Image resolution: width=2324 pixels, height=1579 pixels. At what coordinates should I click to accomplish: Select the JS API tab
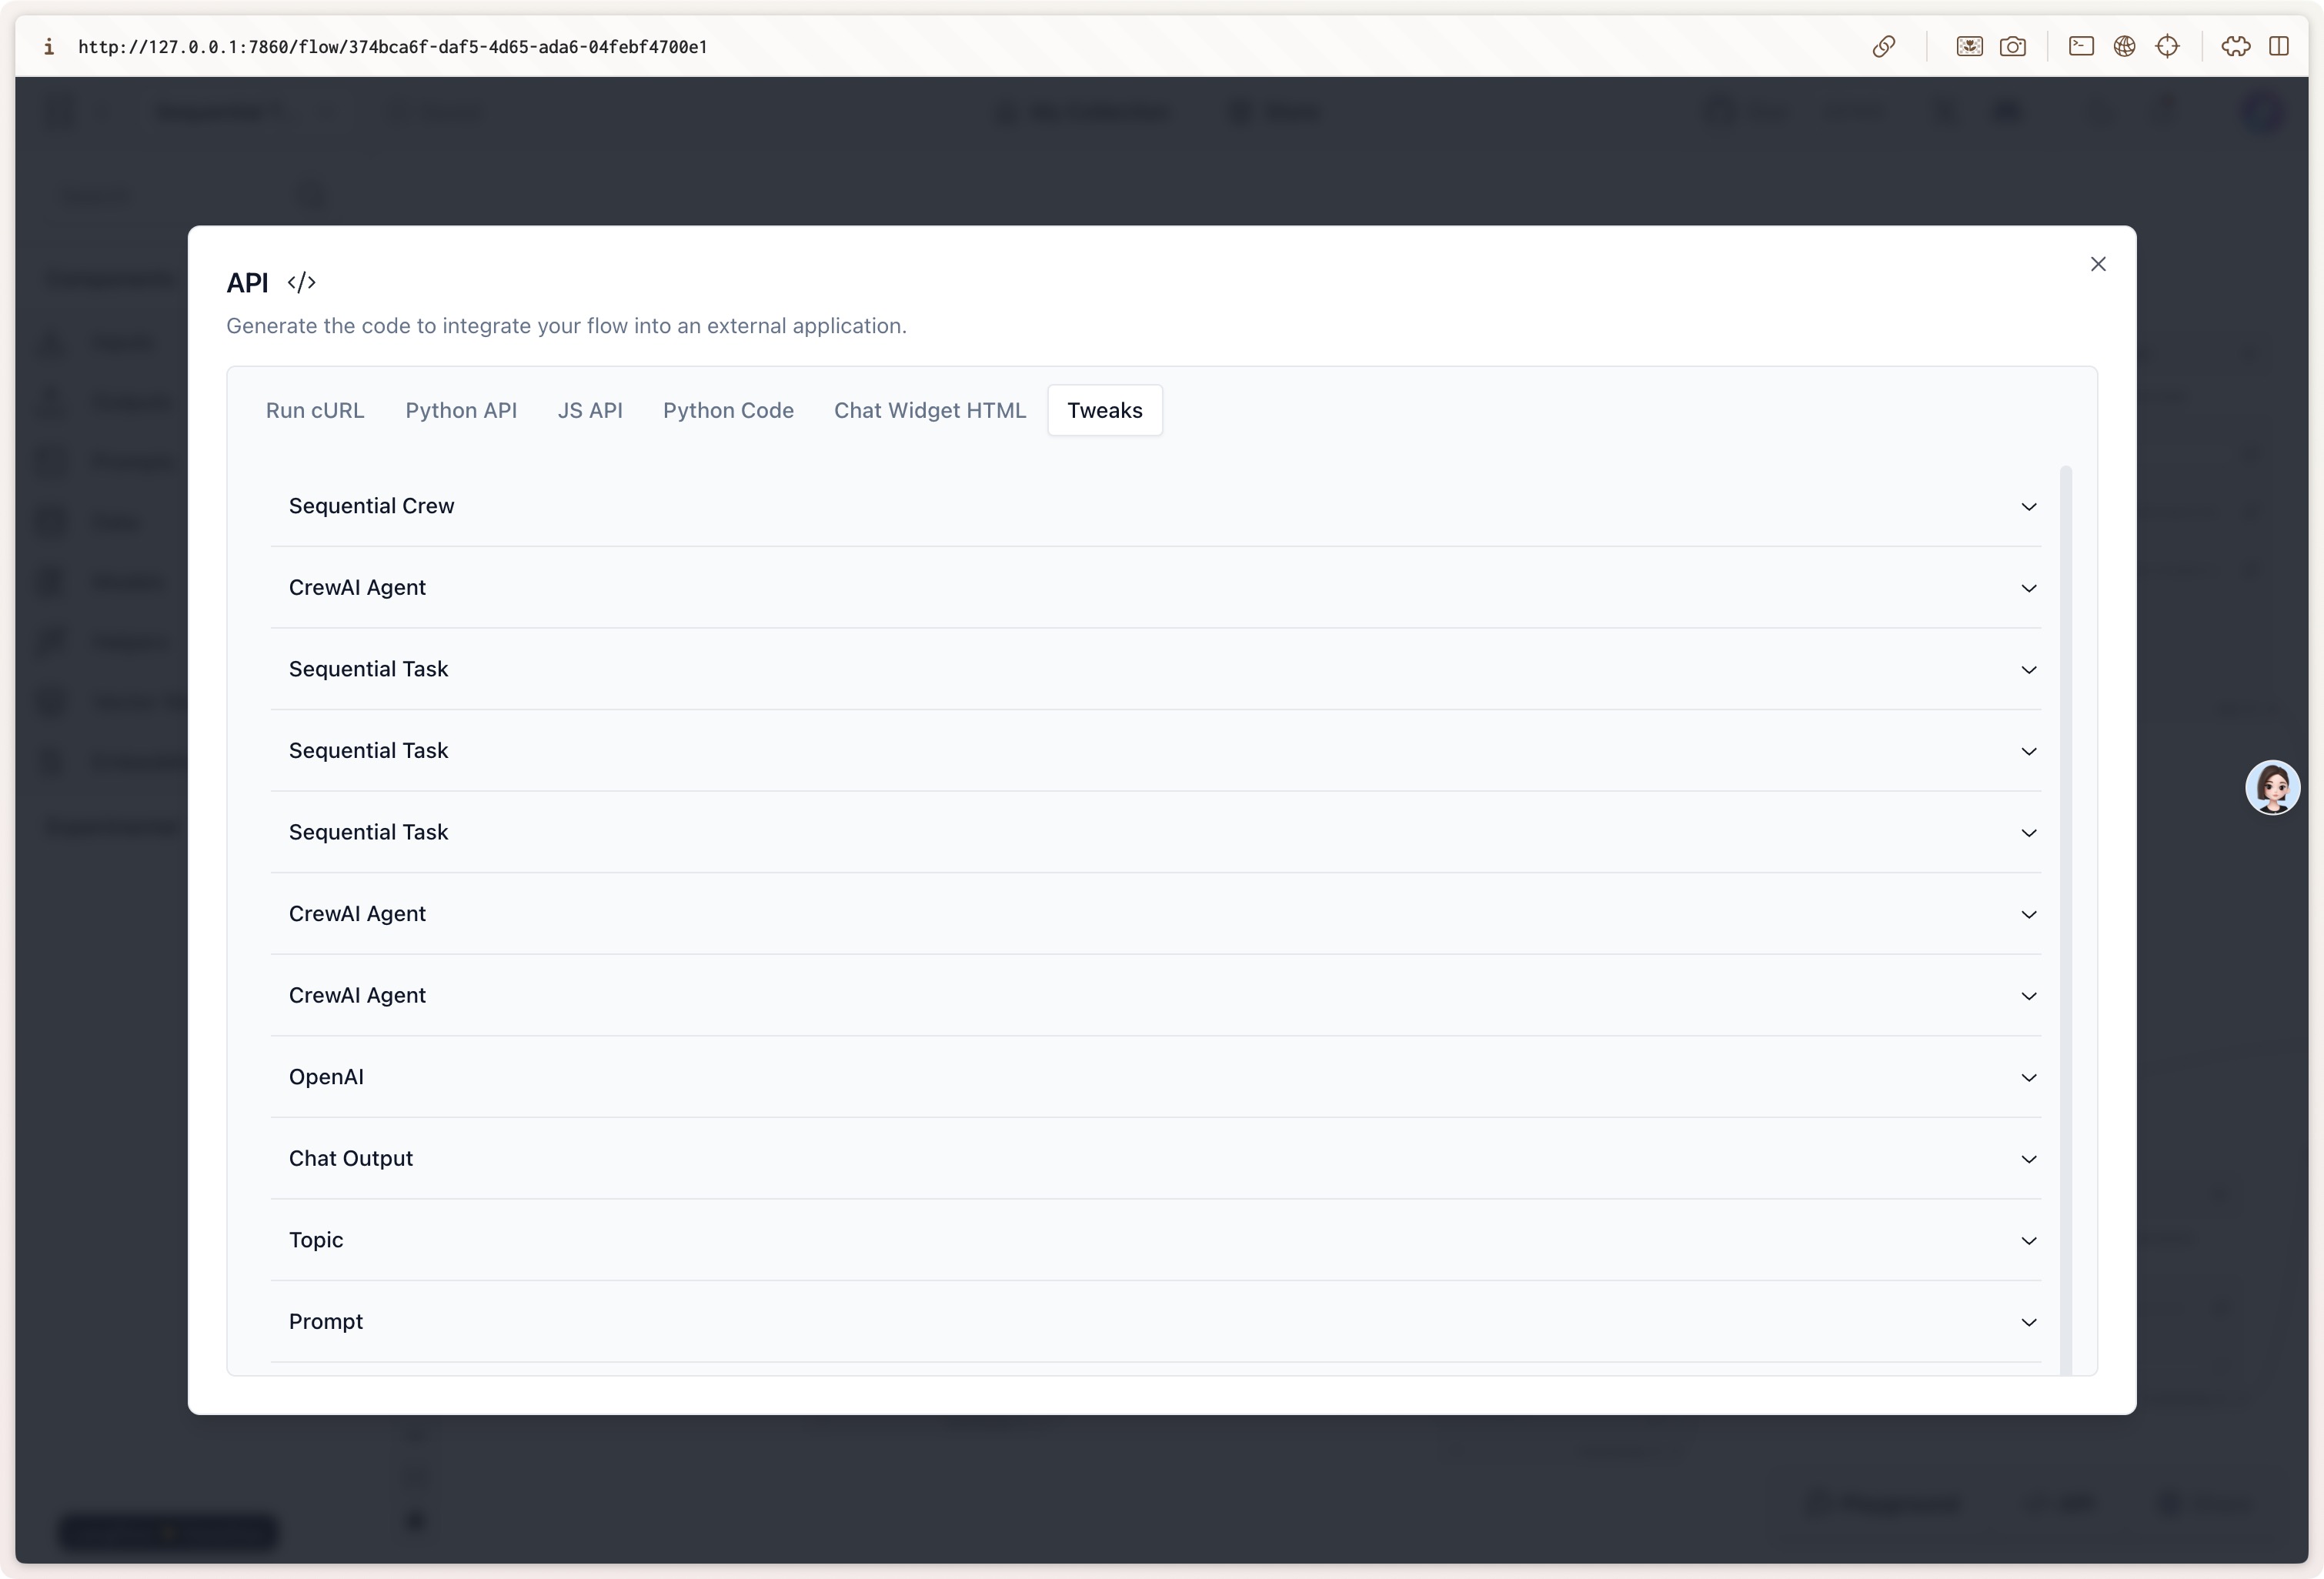(x=590, y=410)
